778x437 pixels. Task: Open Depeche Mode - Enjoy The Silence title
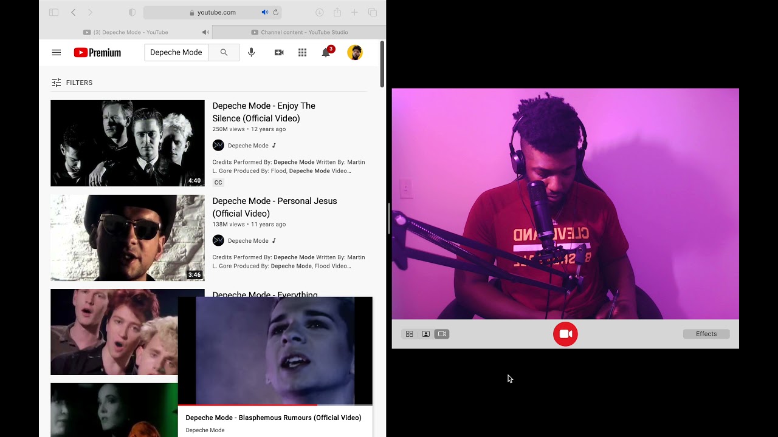[264, 112]
